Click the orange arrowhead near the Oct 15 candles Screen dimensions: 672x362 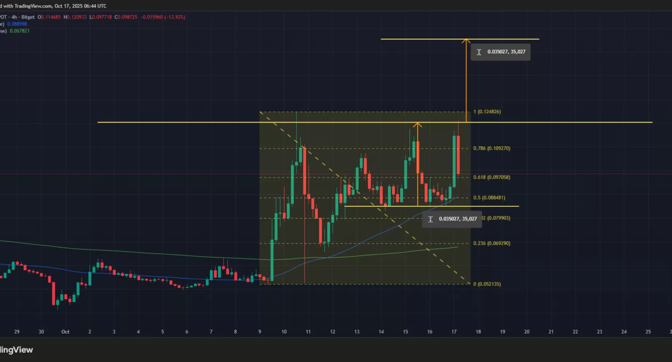point(418,125)
